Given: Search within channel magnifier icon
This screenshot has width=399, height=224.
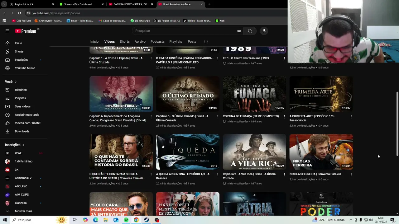Looking at the screenshot, I should tap(206, 42).
